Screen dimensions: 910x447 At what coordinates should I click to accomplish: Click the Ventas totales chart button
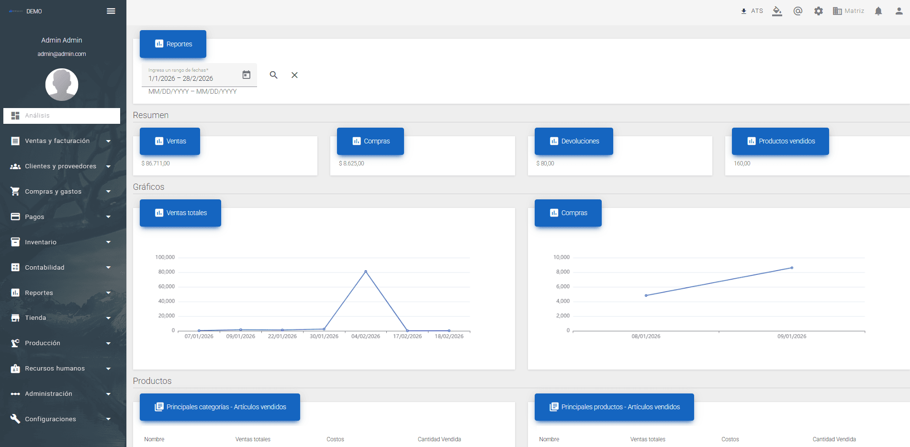180,213
